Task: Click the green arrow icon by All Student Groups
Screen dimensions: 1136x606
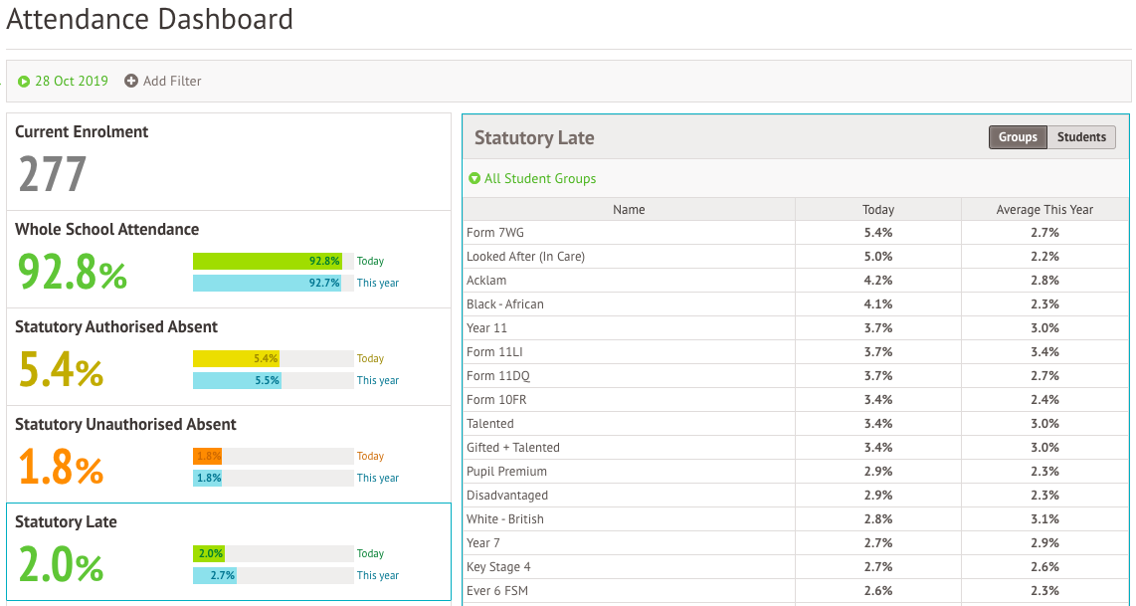Action: point(474,179)
